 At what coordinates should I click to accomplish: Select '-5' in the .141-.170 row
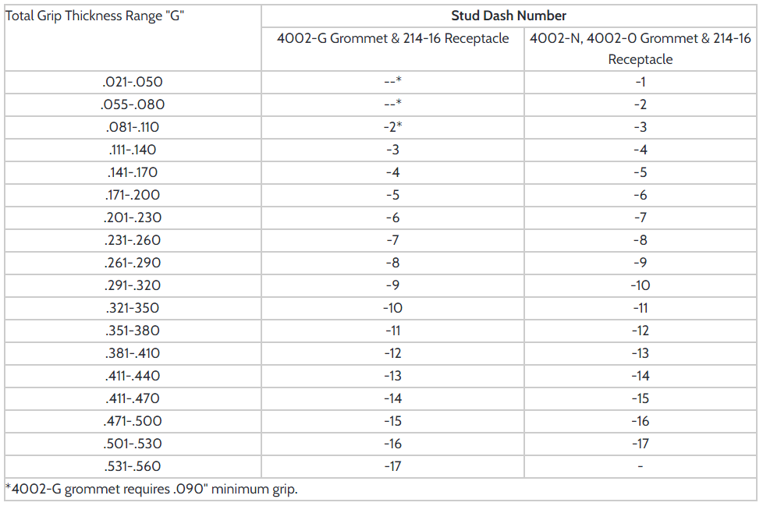(x=640, y=172)
